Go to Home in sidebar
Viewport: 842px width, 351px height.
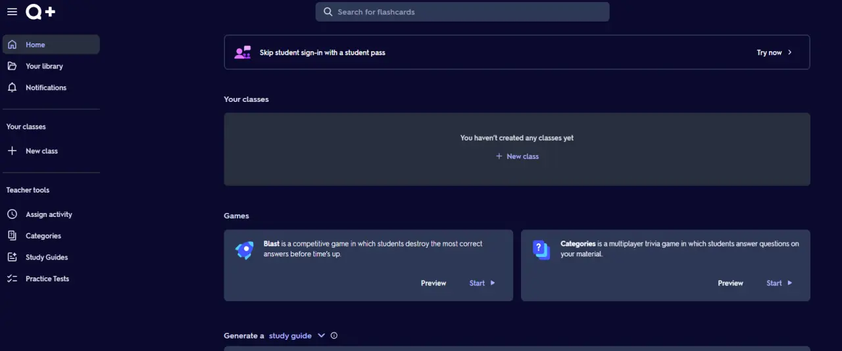[x=51, y=45]
